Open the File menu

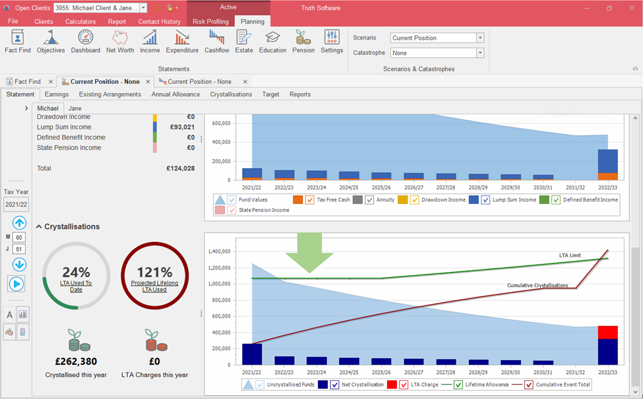13,21
